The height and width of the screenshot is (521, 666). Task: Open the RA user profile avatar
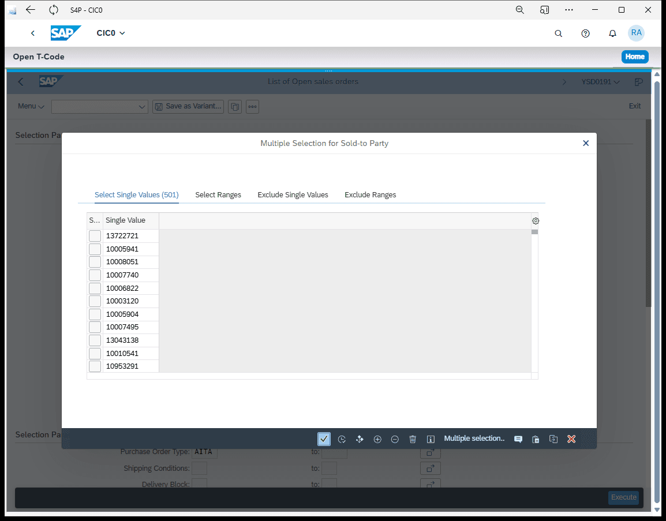636,33
